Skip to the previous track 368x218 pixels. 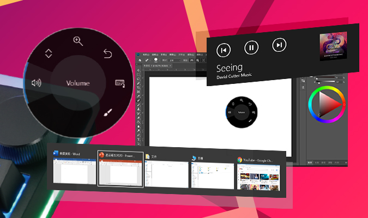click(x=223, y=50)
